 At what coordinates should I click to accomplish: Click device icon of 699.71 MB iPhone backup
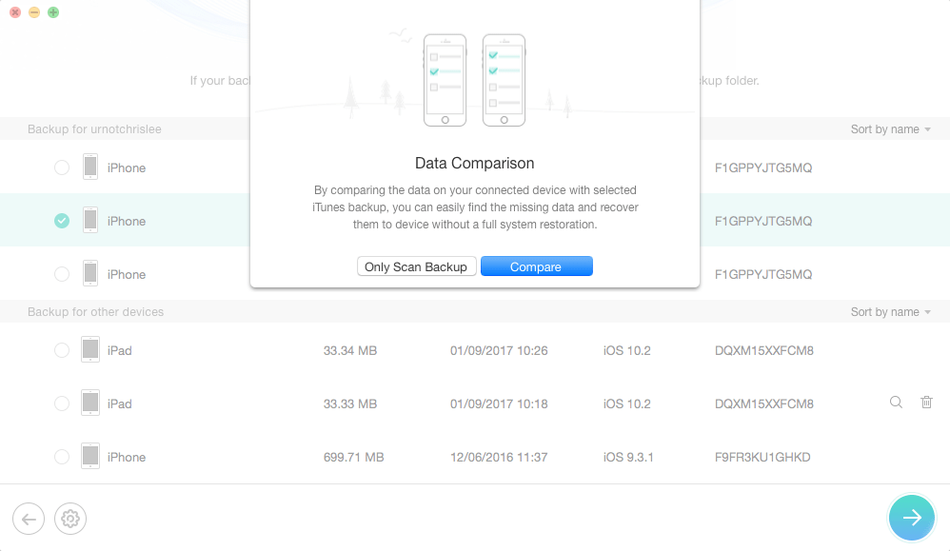coord(90,457)
